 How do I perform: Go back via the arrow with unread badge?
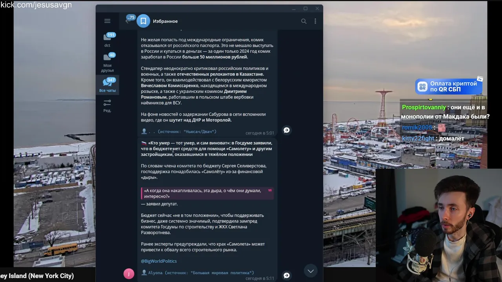coord(128,21)
